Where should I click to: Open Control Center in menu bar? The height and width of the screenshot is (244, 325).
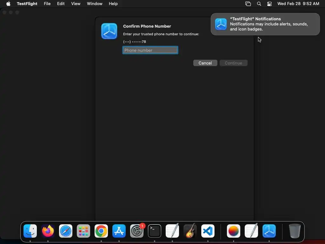click(269, 3)
